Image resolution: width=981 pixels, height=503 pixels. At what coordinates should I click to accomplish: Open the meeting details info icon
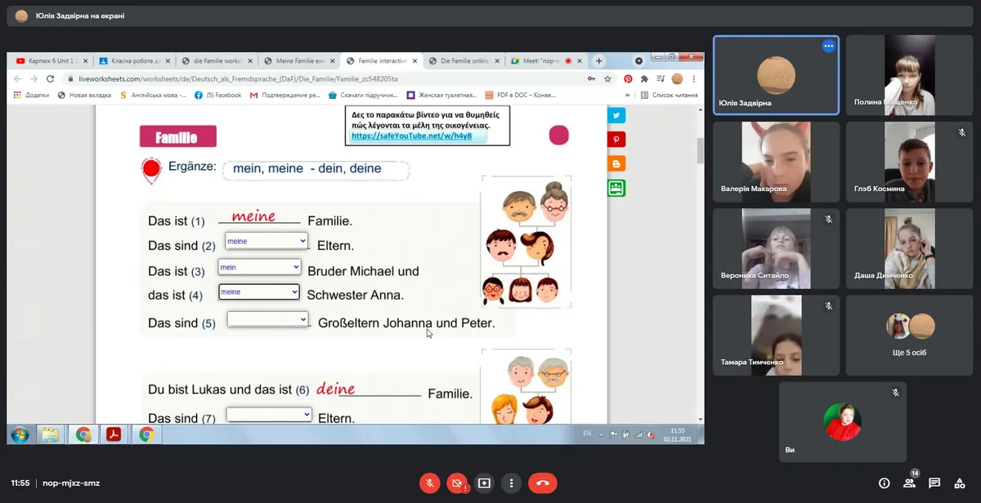tap(884, 483)
